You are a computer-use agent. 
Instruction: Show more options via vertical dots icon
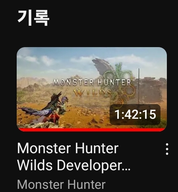[x=167, y=149]
